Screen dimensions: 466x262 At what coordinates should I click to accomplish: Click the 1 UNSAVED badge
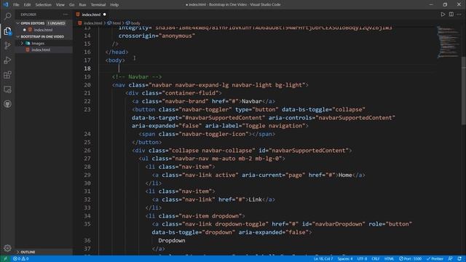pos(56,23)
